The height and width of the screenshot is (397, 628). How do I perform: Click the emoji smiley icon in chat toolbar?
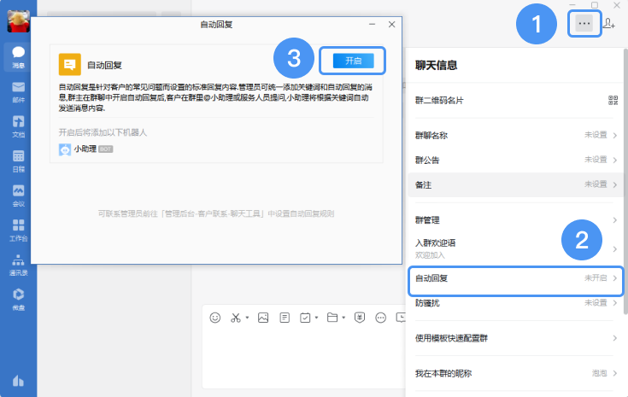[x=214, y=318]
